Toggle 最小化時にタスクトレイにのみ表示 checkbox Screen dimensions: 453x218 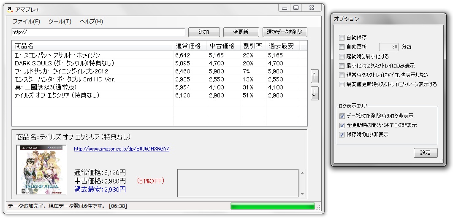tap(342, 66)
